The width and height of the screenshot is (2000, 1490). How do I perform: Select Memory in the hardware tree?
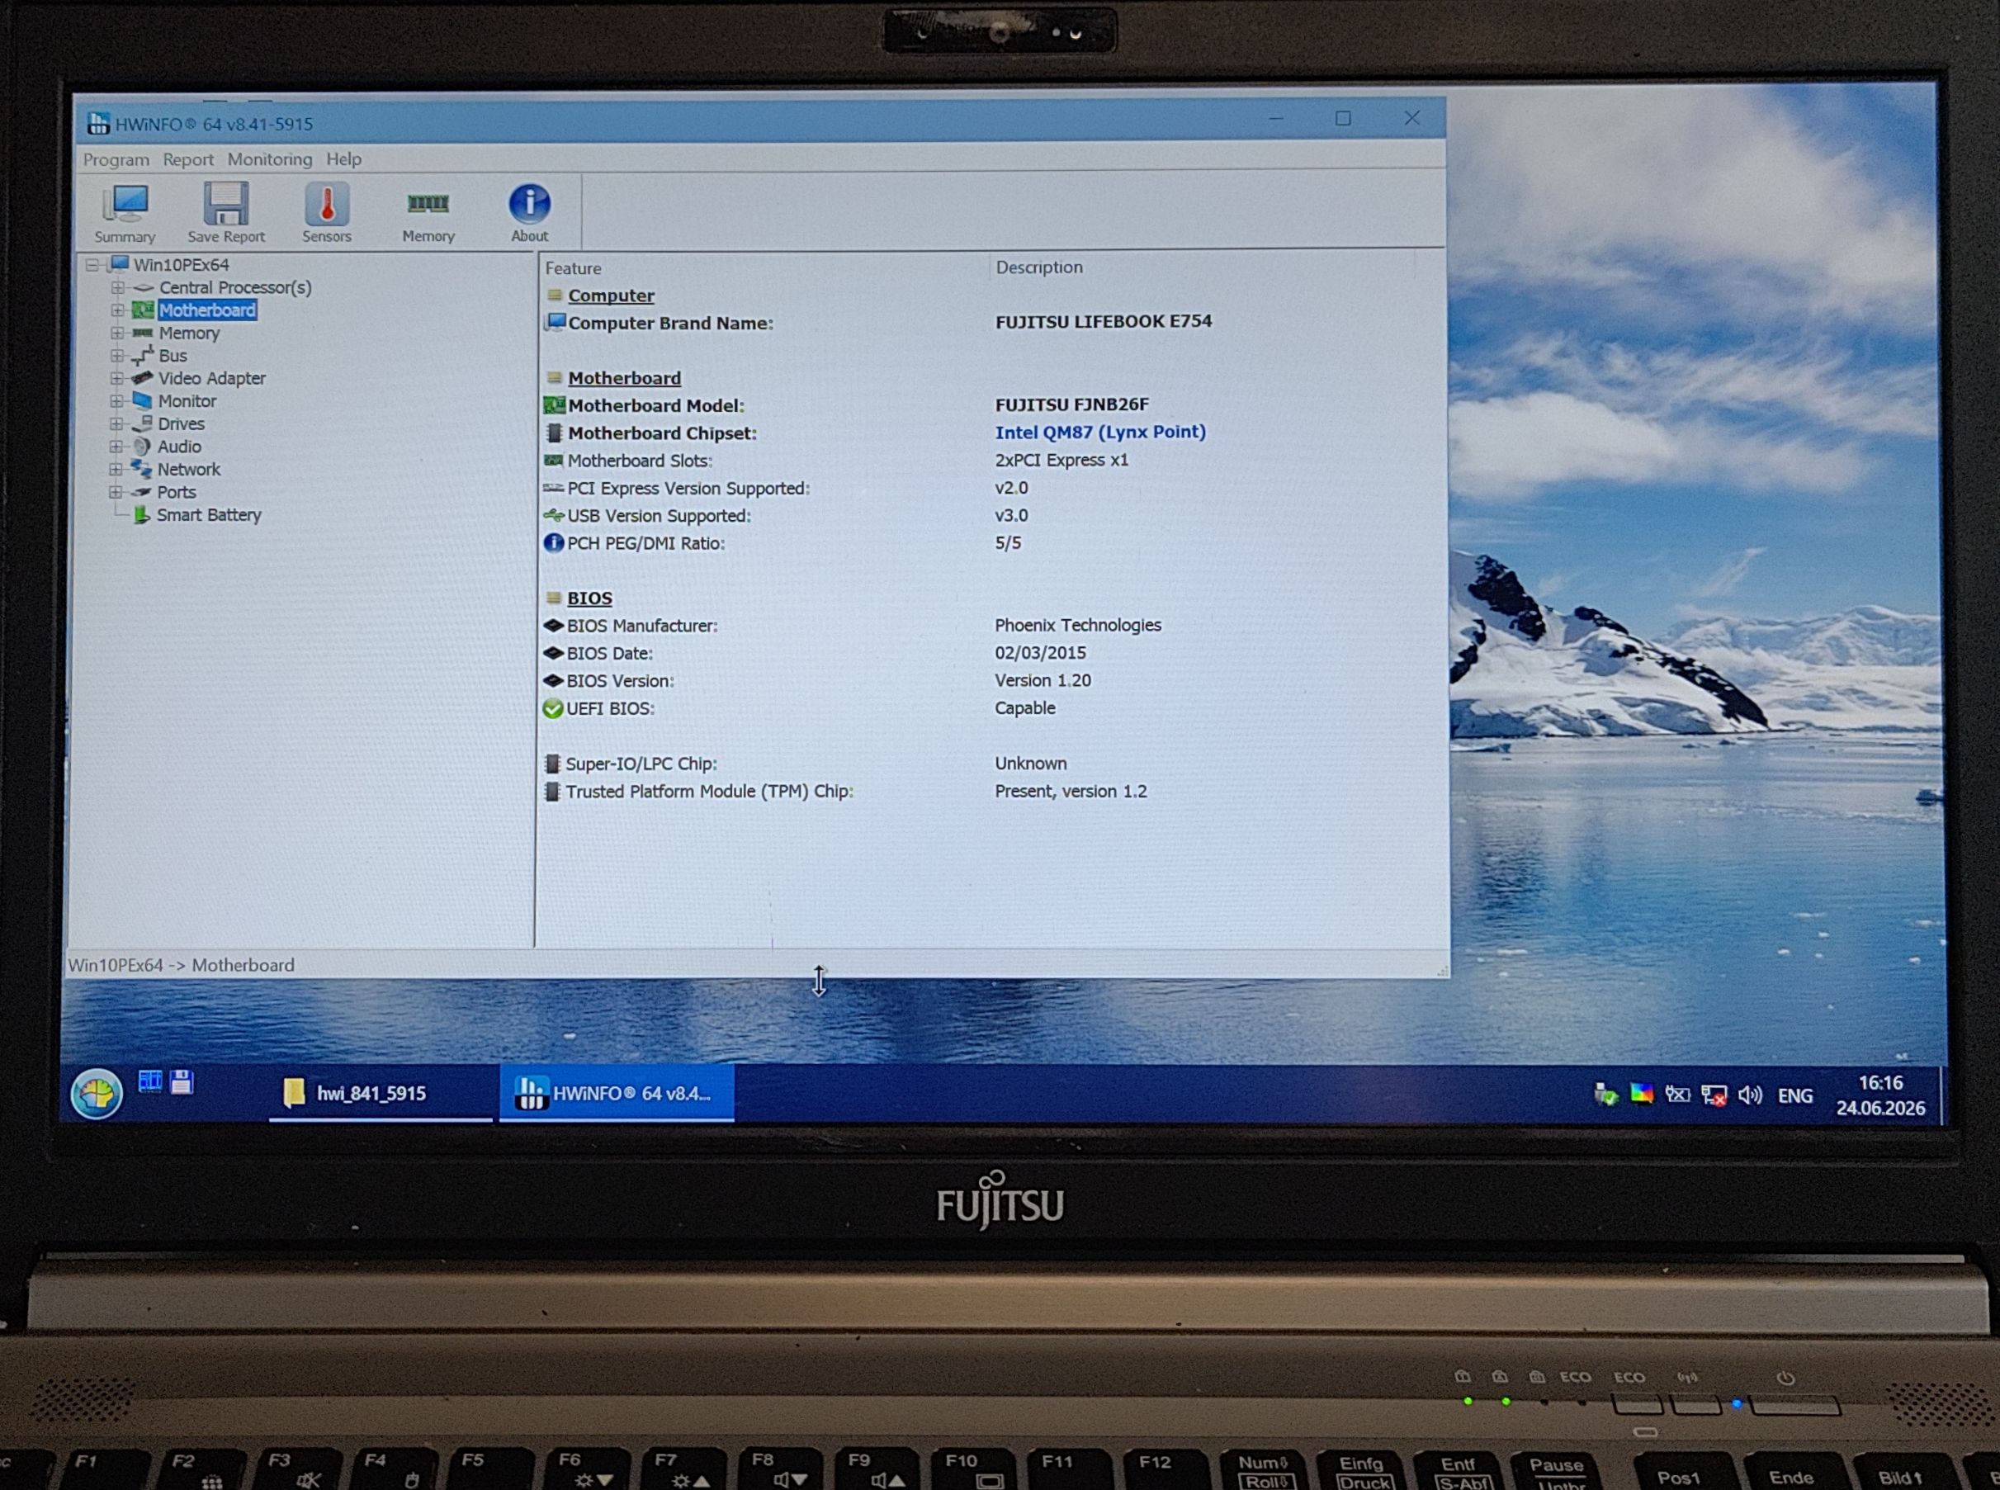click(x=189, y=333)
